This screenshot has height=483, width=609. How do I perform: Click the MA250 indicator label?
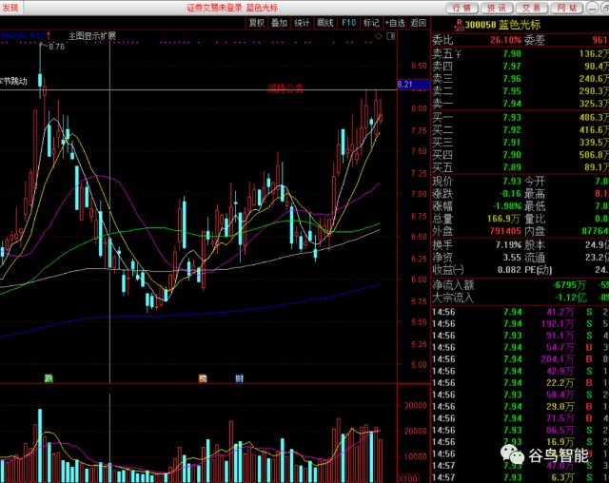(x=23, y=36)
